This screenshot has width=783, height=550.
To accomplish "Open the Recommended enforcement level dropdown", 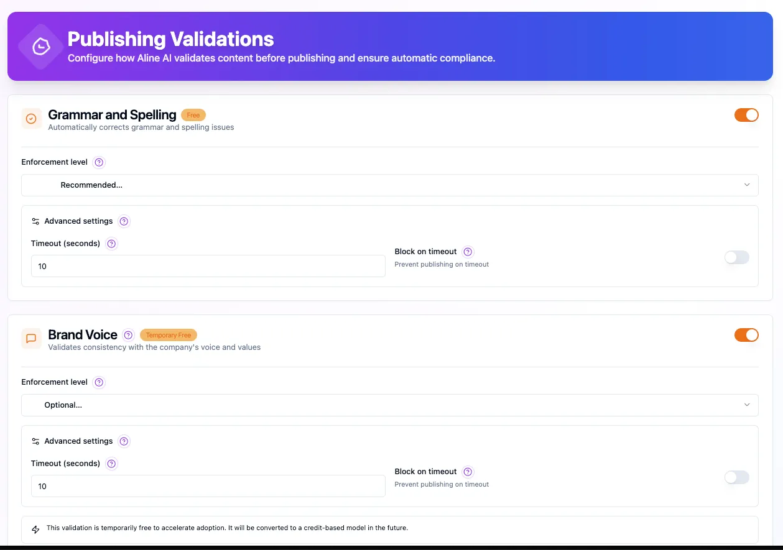I will click(x=389, y=185).
